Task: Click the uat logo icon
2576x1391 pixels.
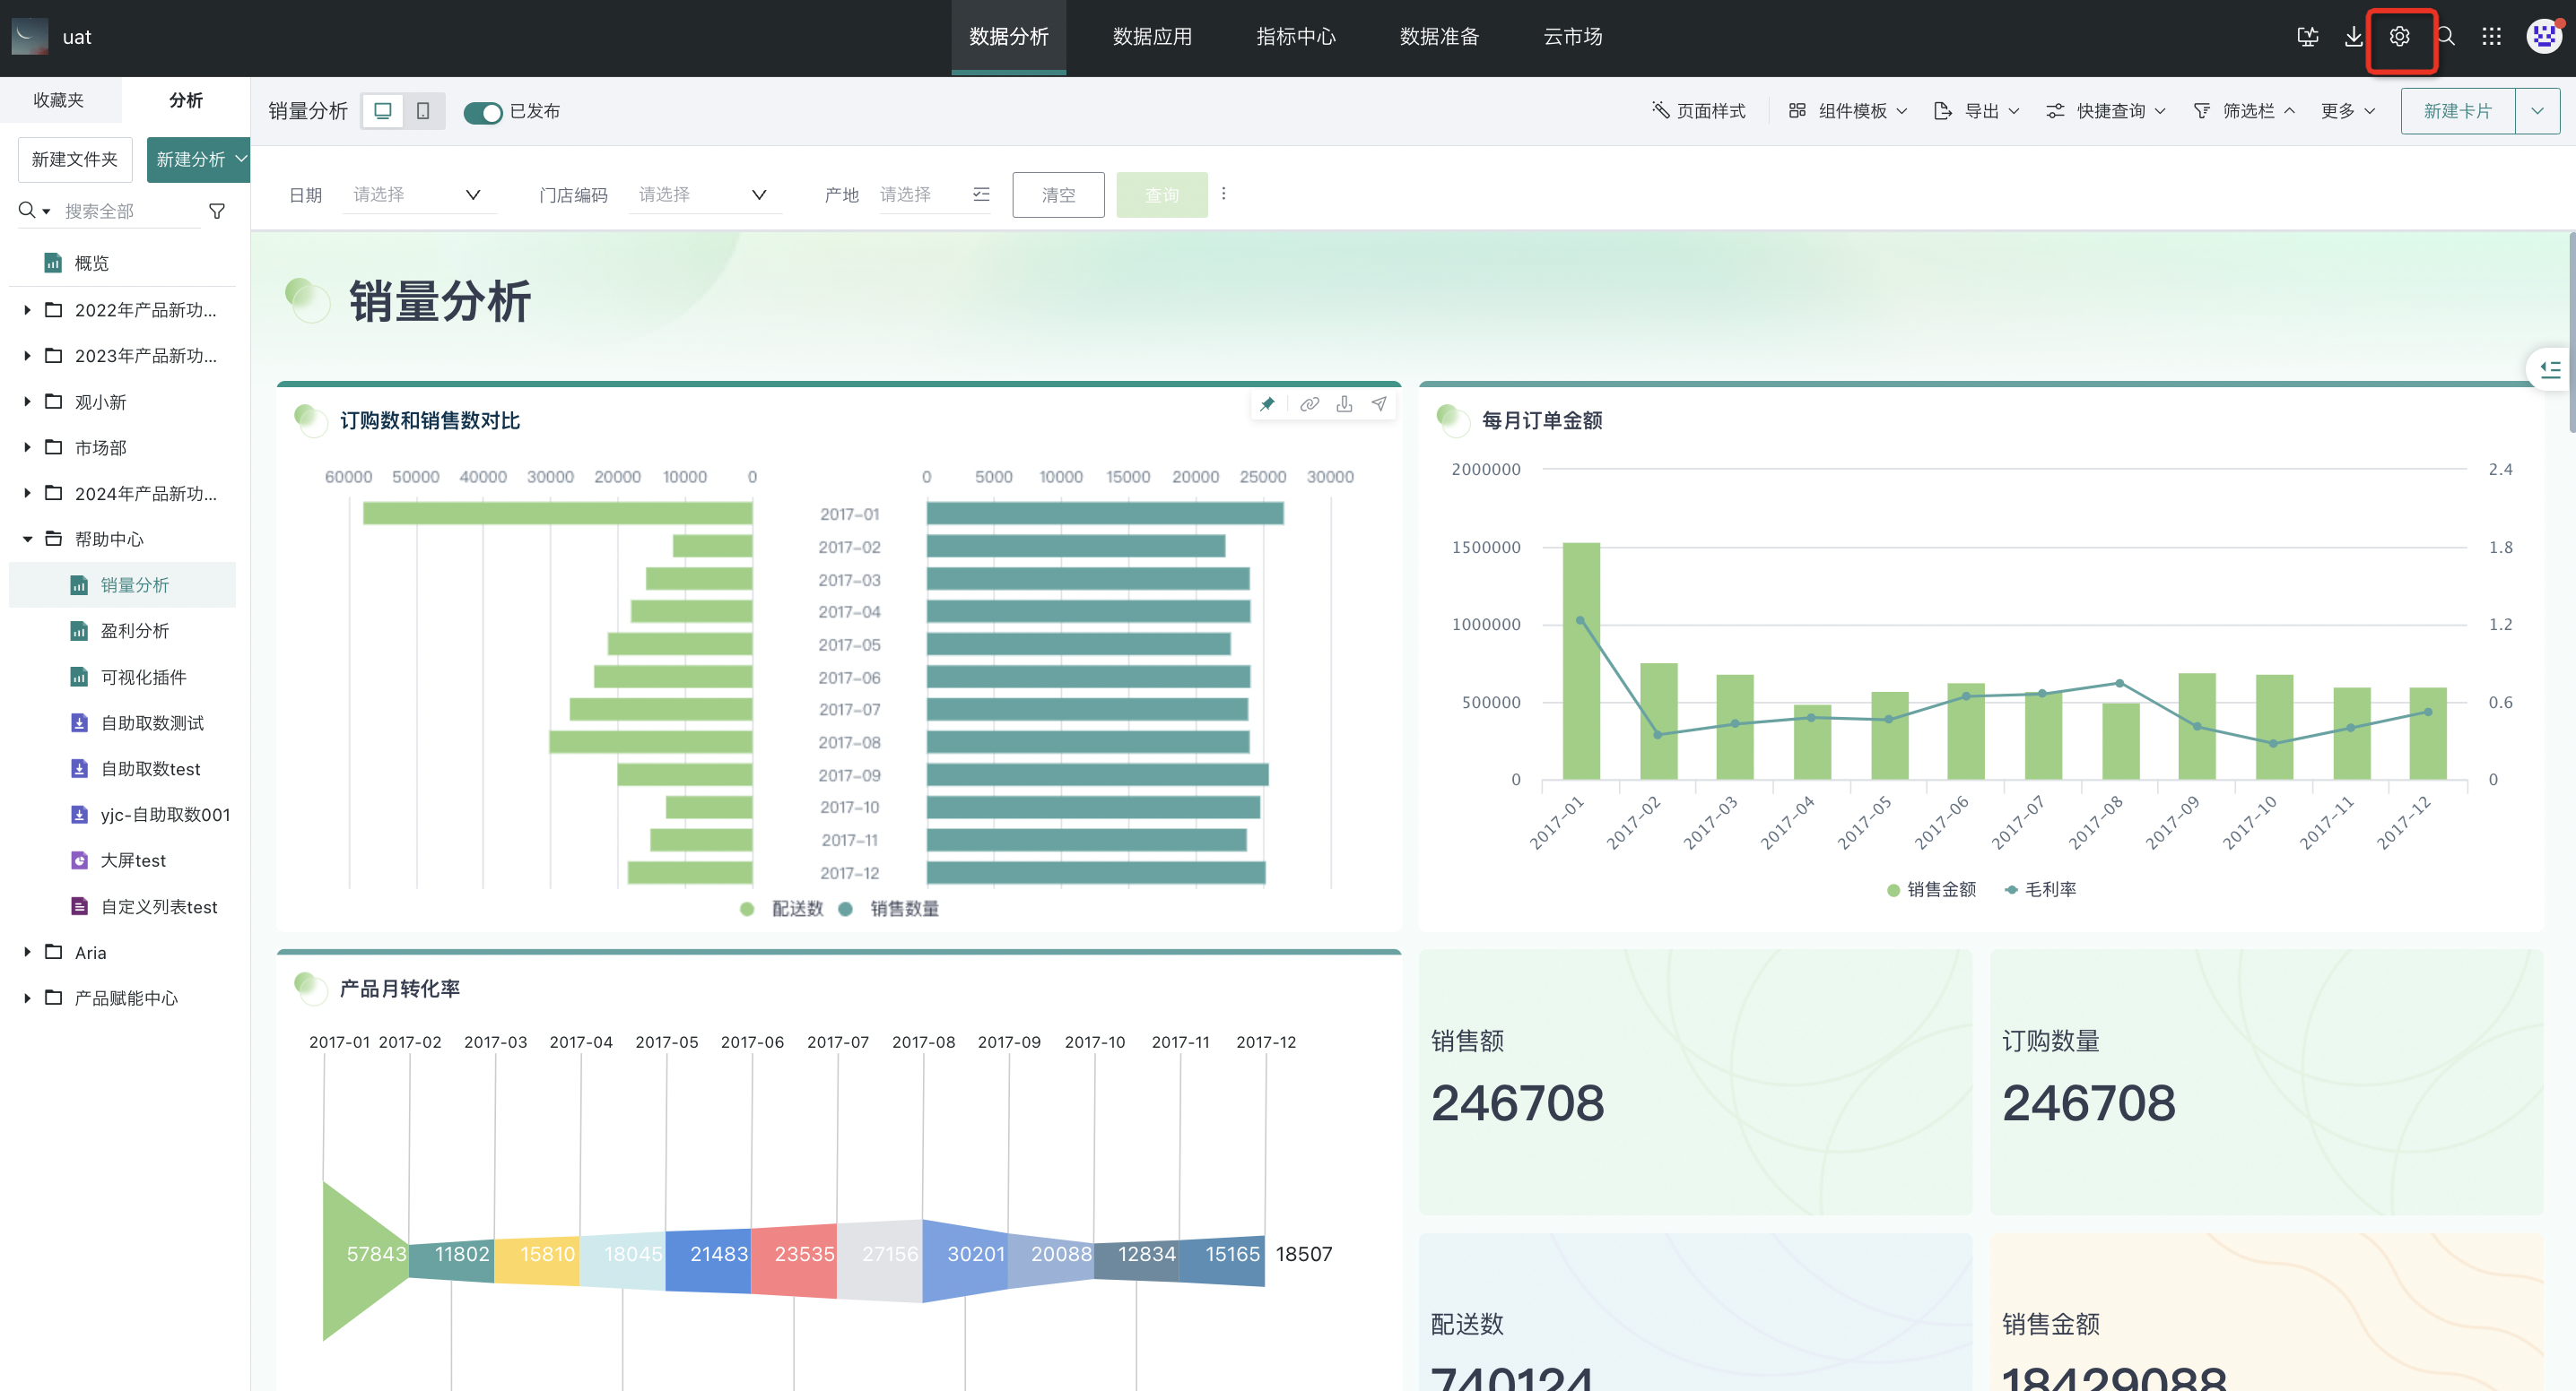Action: click(30, 37)
